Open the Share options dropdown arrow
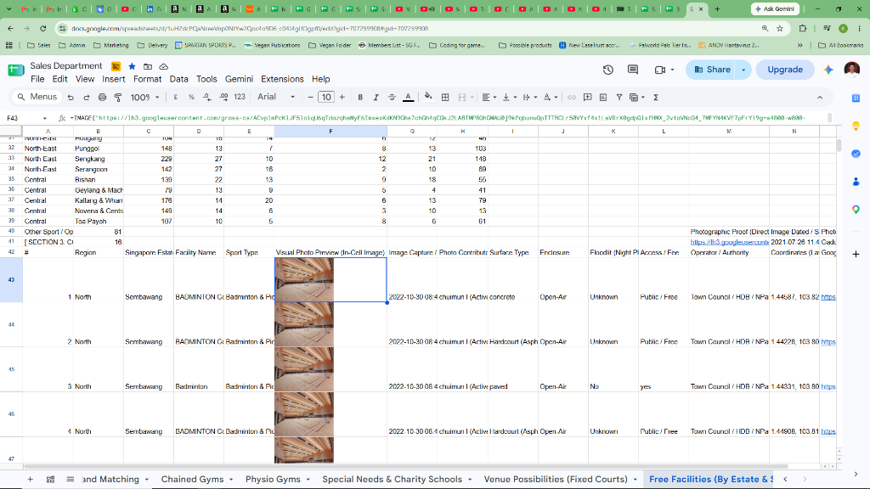 tap(743, 70)
